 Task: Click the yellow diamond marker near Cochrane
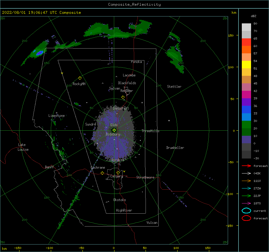102,173
